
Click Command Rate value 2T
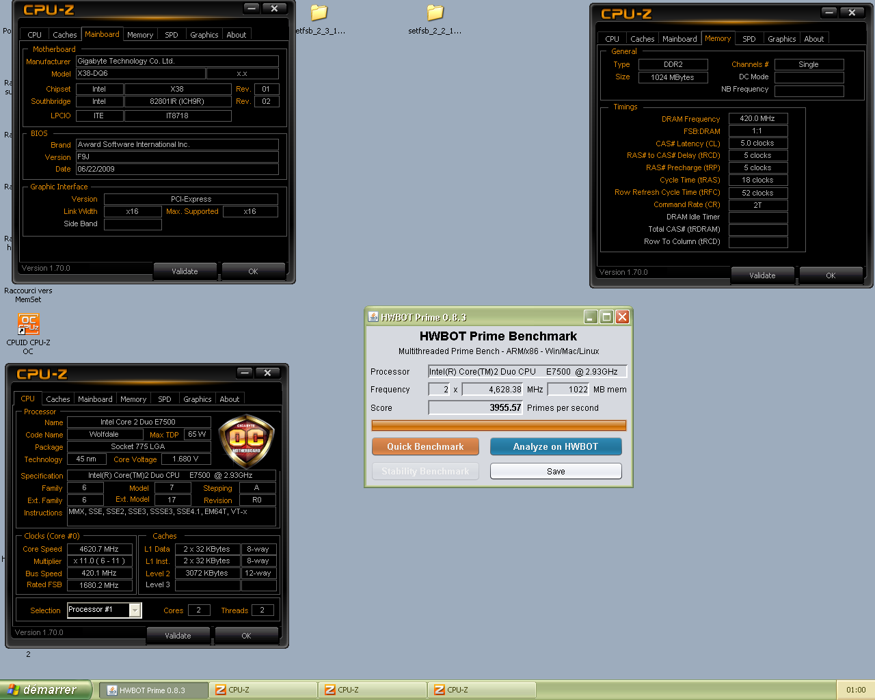758,204
